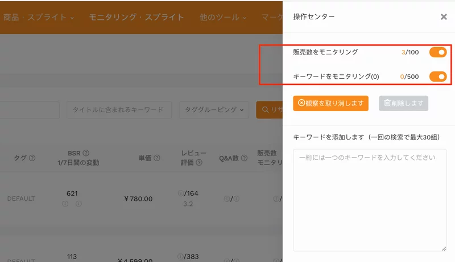Click the second Q&A info icon in ¥780.00 row
The height and width of the screenshot is (262, 455).
[x=237, y=199]
